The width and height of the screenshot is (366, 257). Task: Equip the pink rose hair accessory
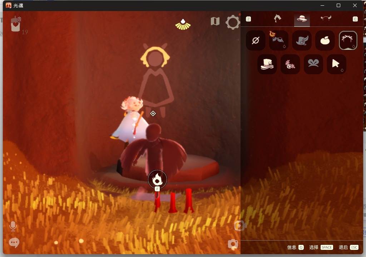coord(290,64)
